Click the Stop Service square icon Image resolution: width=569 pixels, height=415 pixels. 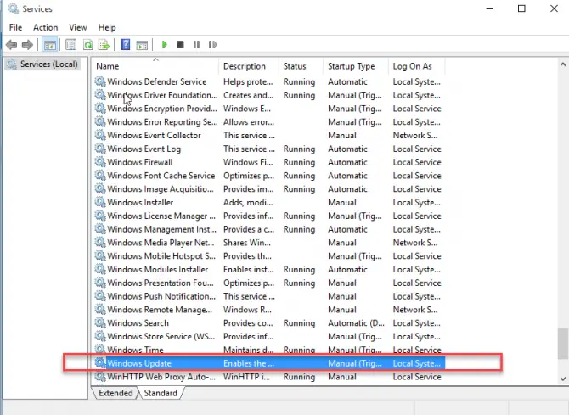(180, 45)
